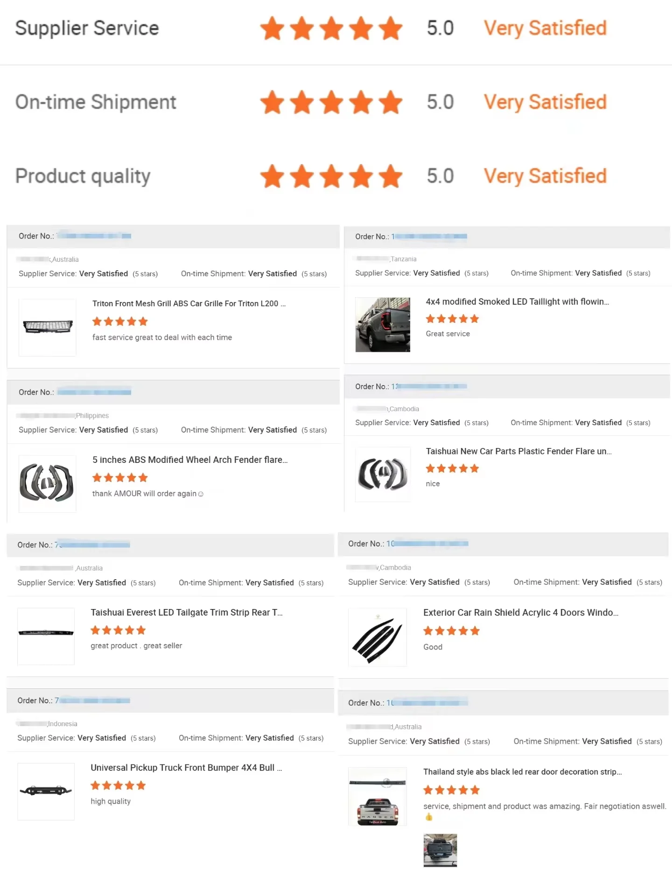Open the Everest LED Tailgate Trim Strip thumbnail
The image size is (672, 896).
[x=46, y=636]
